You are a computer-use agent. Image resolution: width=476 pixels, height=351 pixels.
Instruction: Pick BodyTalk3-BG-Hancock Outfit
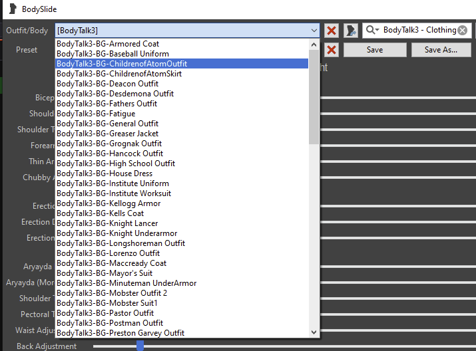click(182, 154)
